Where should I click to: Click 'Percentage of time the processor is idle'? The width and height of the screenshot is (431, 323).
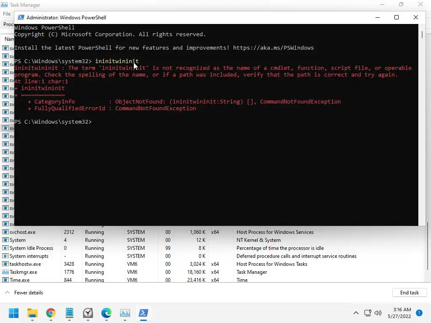click(280, 248)
